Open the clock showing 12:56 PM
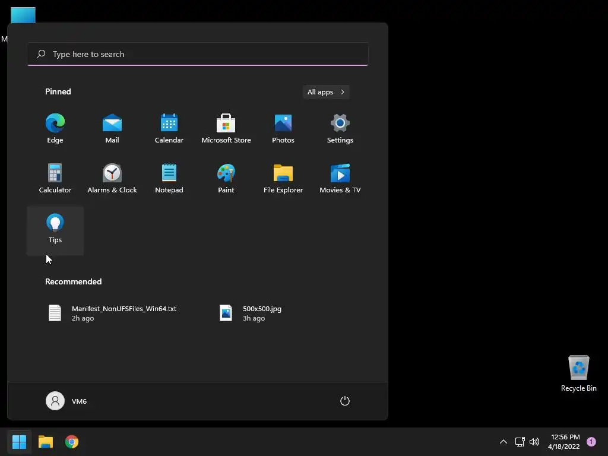Screen dimensions: 608x456 click(x=564, y=442)
